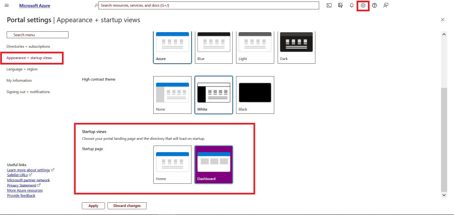The height and width of the screenshot is (215, 454).
Task: Open Directories + subscriptions settings
Action: point(28,46)
